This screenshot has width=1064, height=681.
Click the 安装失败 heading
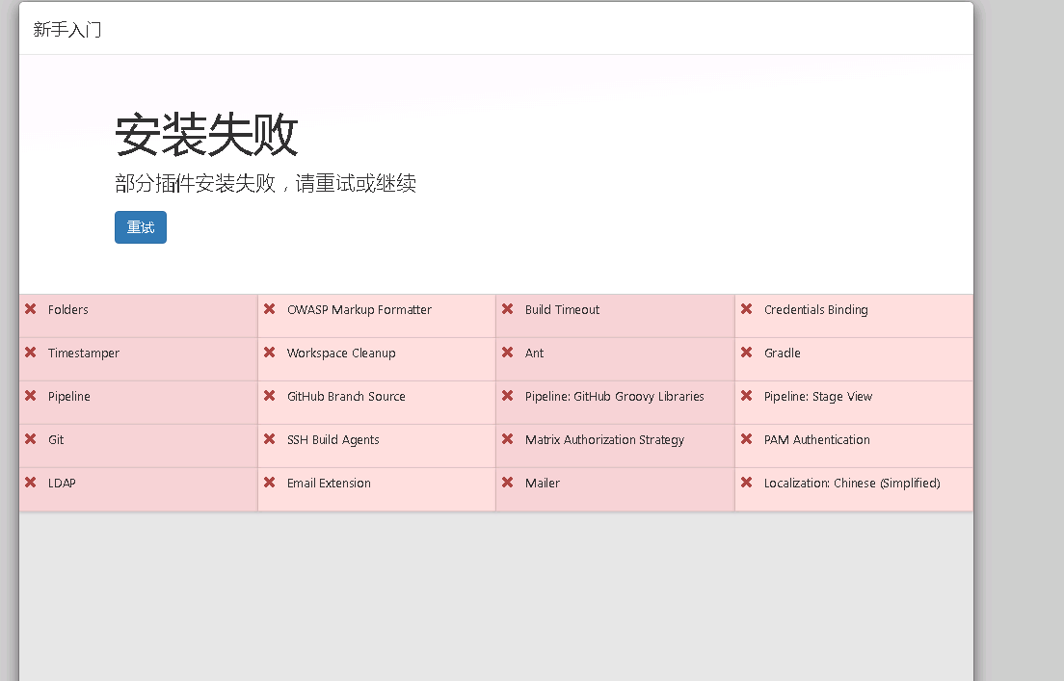point(206,134)
